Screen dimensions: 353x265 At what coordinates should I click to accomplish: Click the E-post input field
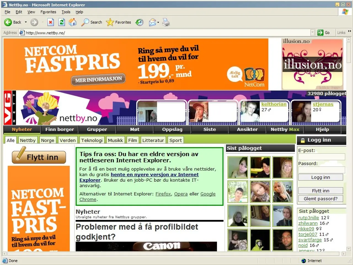(x=322, y=157)
